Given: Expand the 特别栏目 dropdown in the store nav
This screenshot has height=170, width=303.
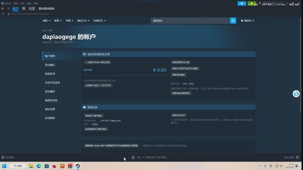Looking at the screenshot, I should [x=100, y=21].
